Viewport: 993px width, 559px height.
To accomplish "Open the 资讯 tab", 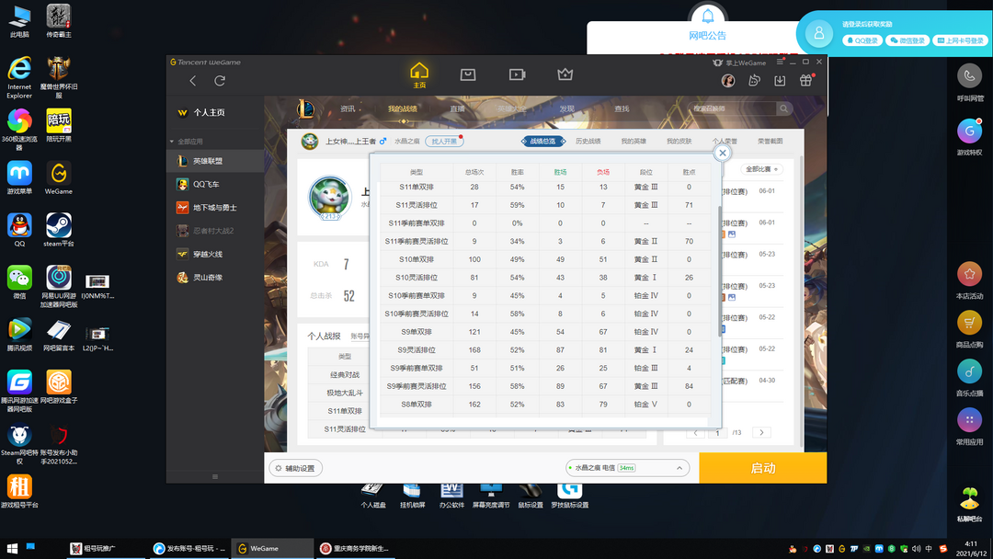I will [x=348, y=108].
